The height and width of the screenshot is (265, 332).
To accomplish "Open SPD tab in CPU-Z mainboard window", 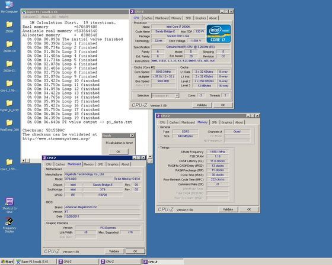I will coord(101,164).
